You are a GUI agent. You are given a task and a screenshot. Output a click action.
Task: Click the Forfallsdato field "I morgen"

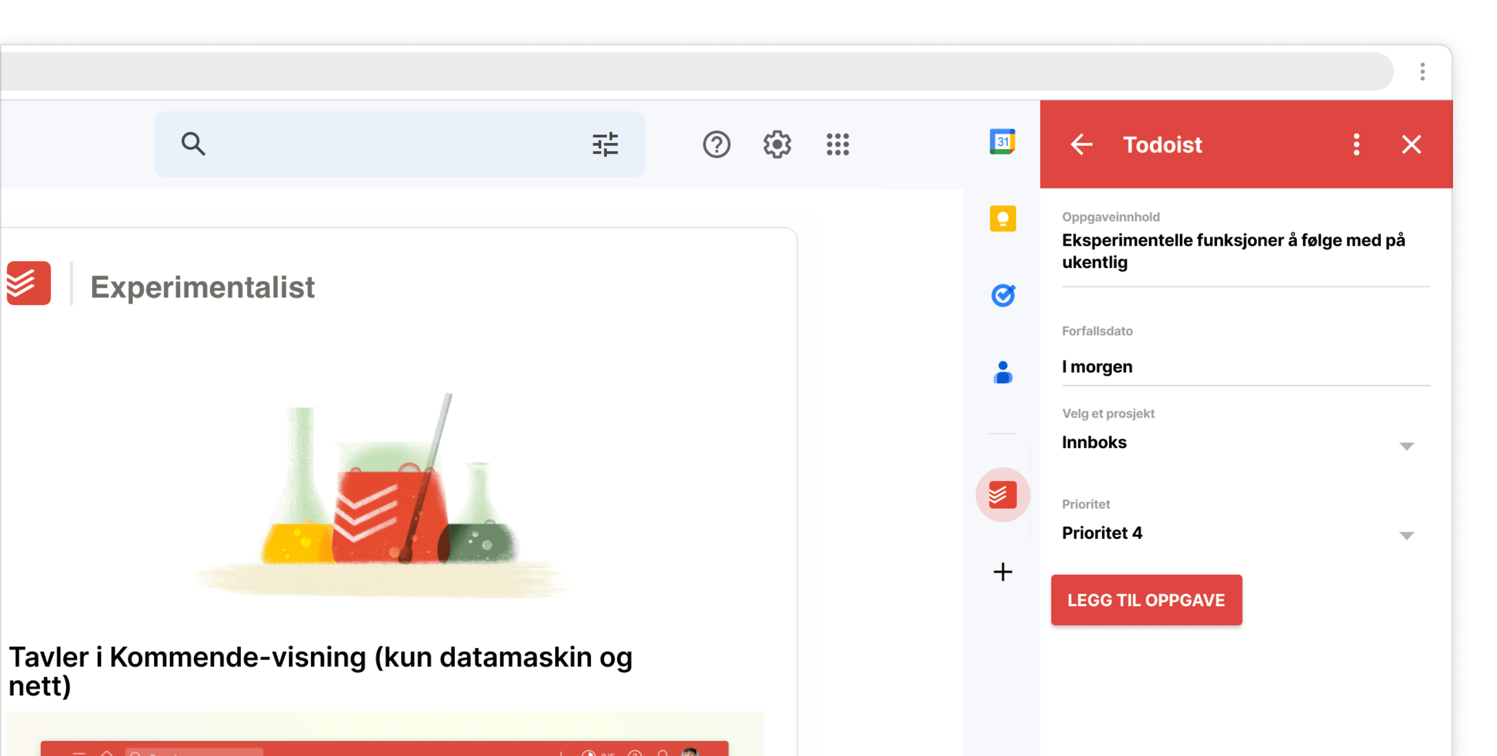pos(1245,367)
